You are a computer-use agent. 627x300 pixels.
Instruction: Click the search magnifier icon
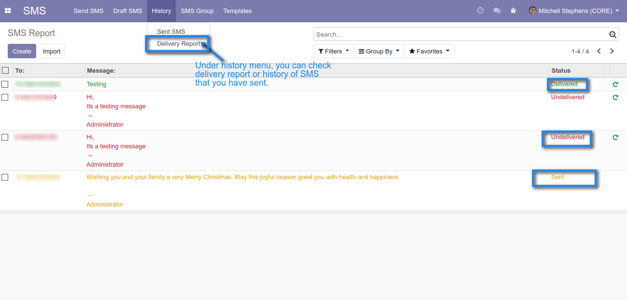(613, 34)
